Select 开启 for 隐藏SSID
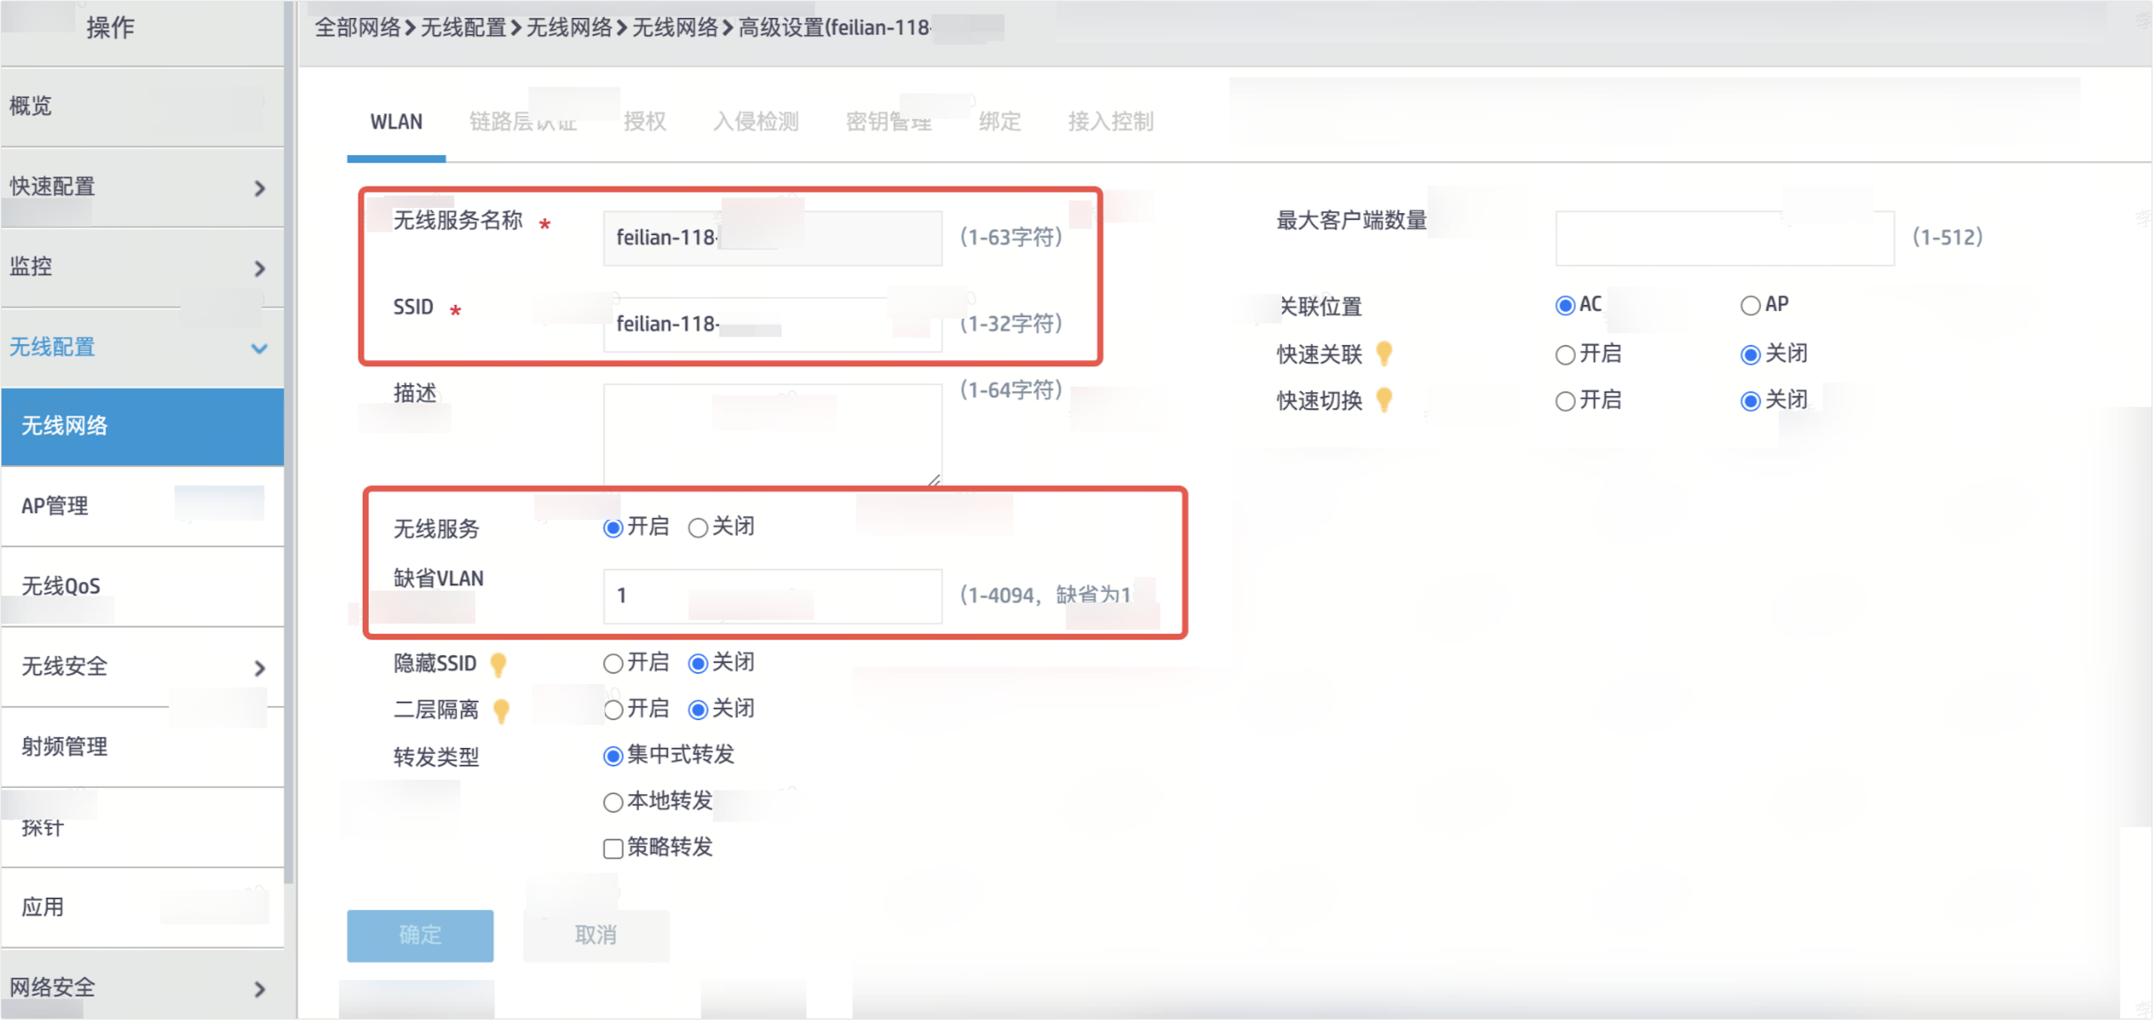2153x1020 pixels. coord(612,663)
